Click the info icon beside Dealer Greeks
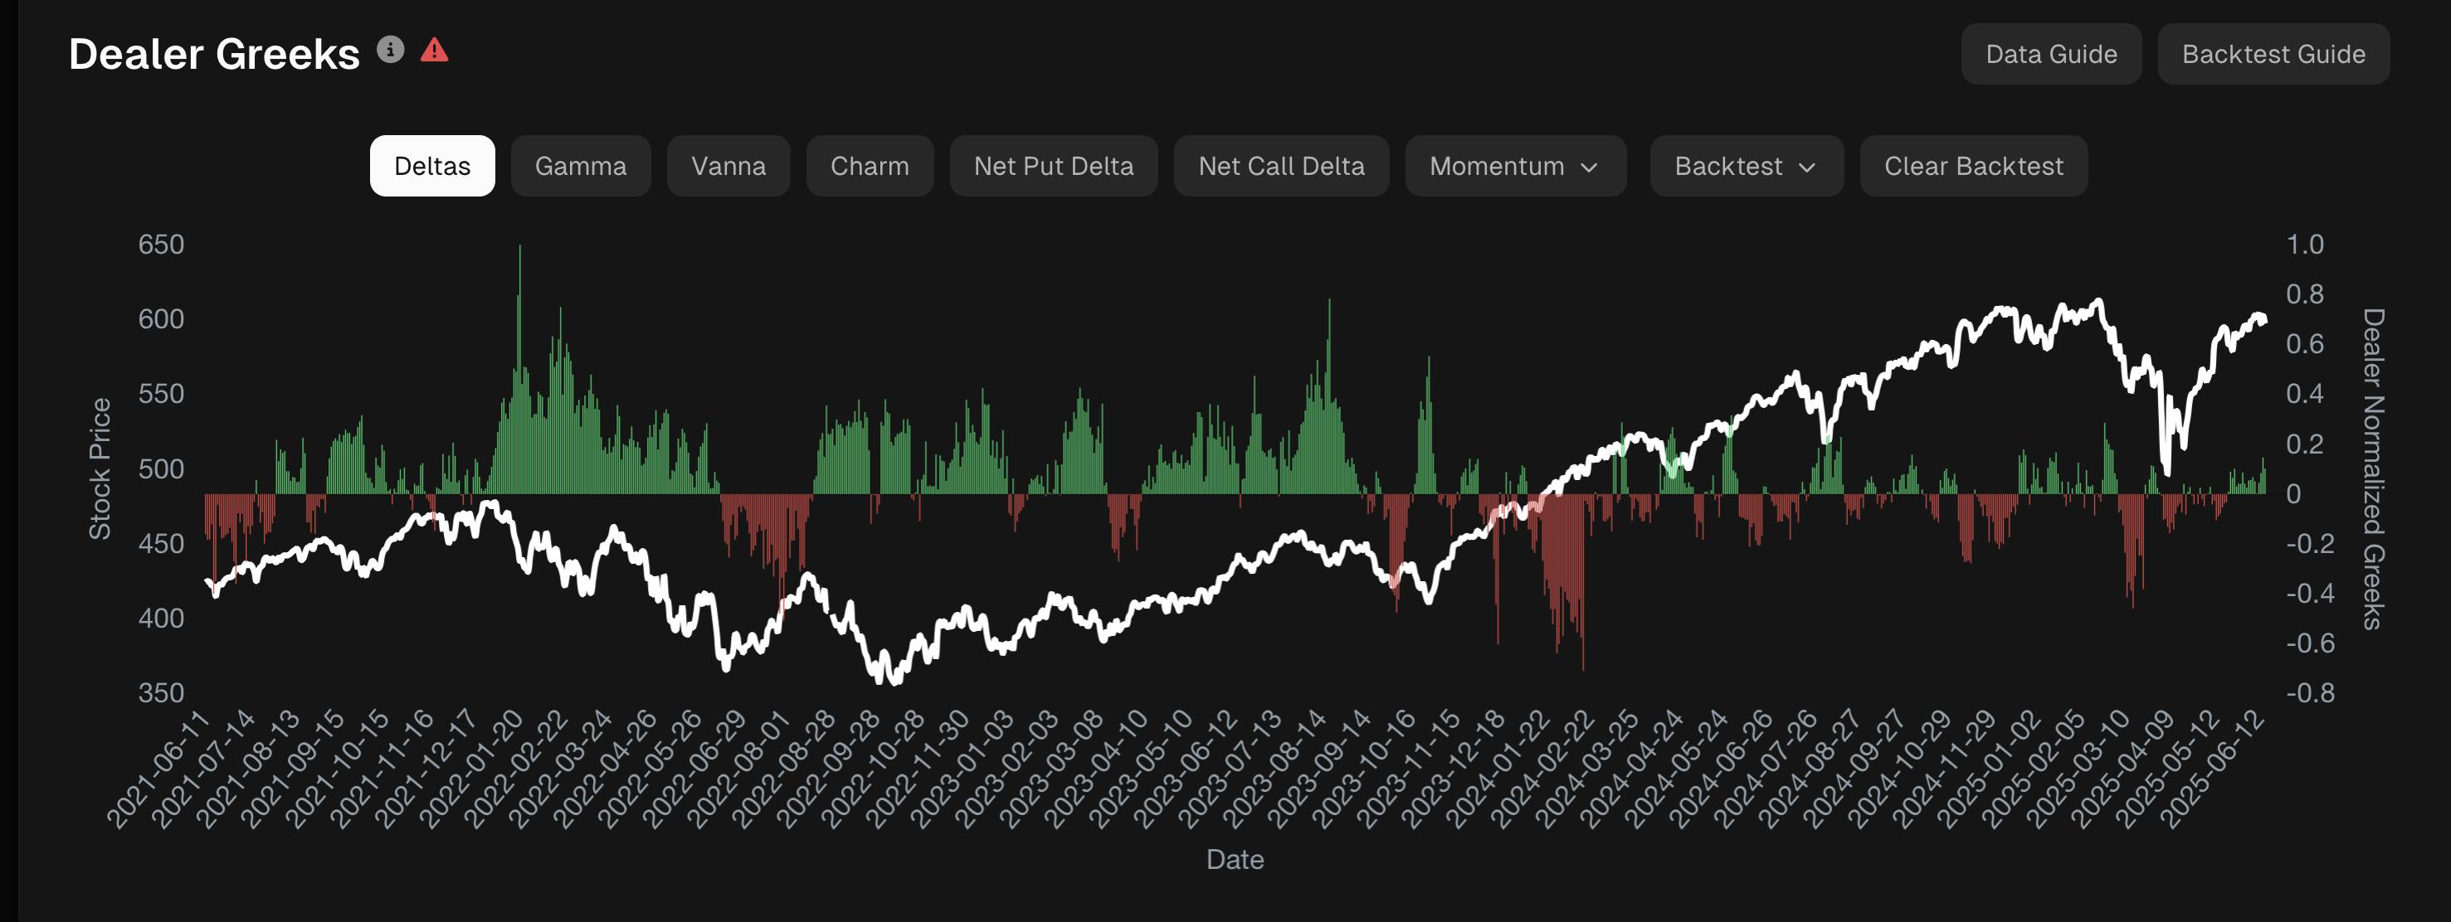The image size is (2451, 922). [390, 50]
